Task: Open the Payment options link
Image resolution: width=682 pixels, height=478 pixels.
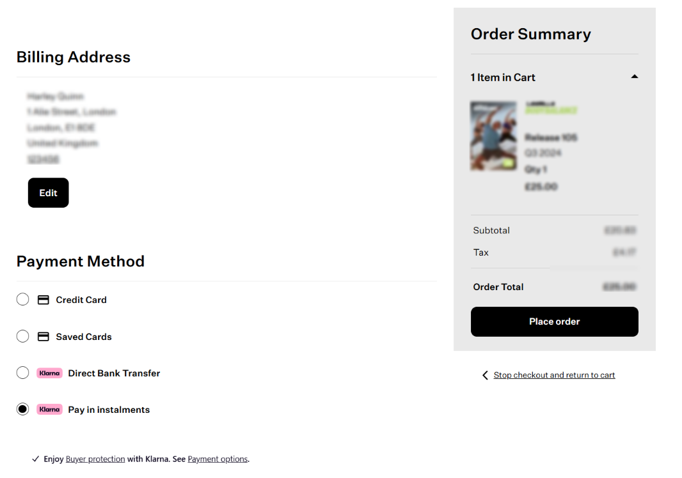Action: click(218, 459)
